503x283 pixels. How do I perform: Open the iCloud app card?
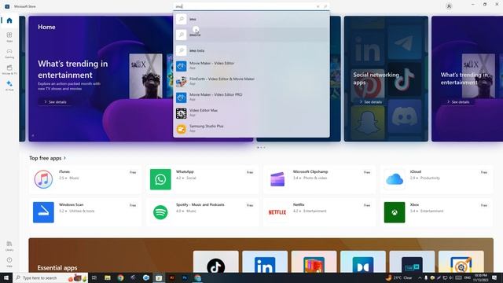coord(436,179)
